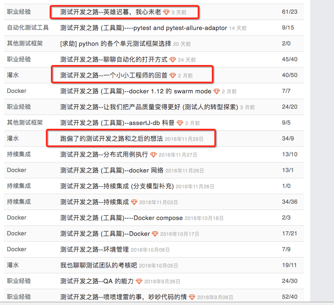Click diamond icon beside 一个小小工程师的回首
This screenshot has width=334, height=305.
(173, 75)
